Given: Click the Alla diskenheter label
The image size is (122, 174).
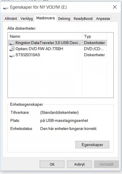Looking at the screenshot, I should point(22,28).
